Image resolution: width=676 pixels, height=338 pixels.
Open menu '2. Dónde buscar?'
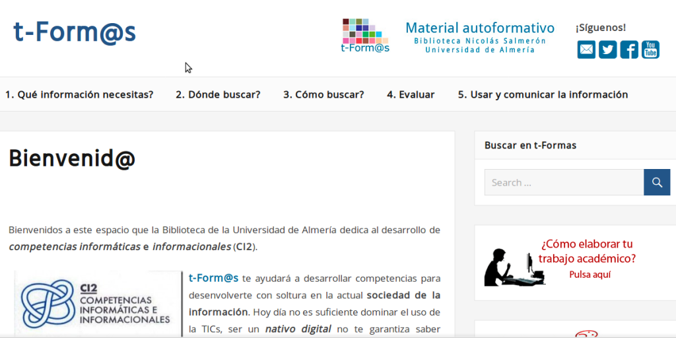(218, 94)
